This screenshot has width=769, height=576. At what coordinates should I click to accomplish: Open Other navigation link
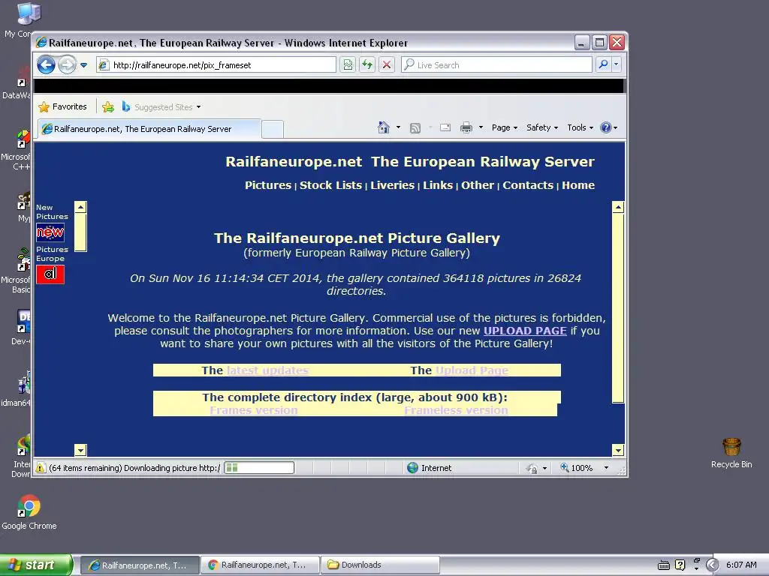pyautogui.click(x=477, y=185)
